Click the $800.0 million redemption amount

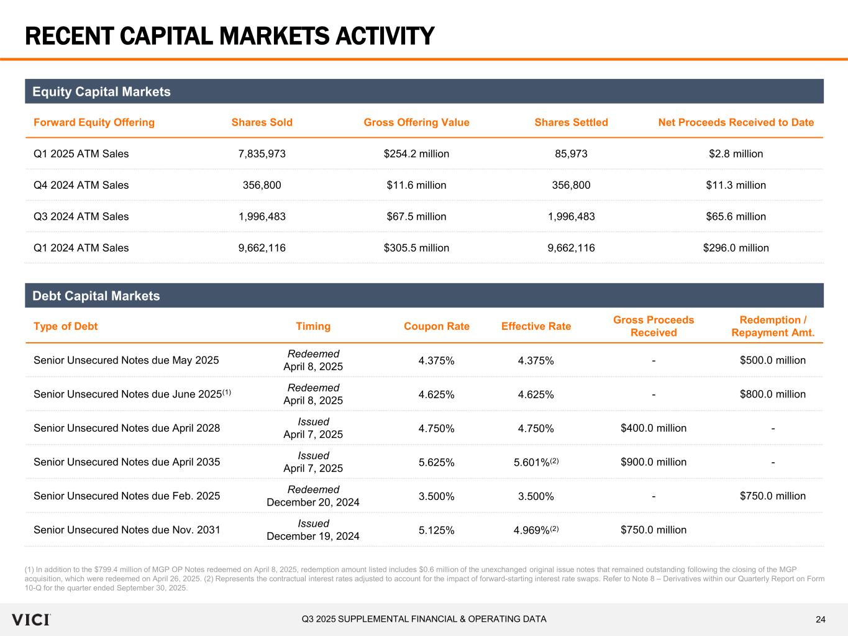[x=773, y=394]
